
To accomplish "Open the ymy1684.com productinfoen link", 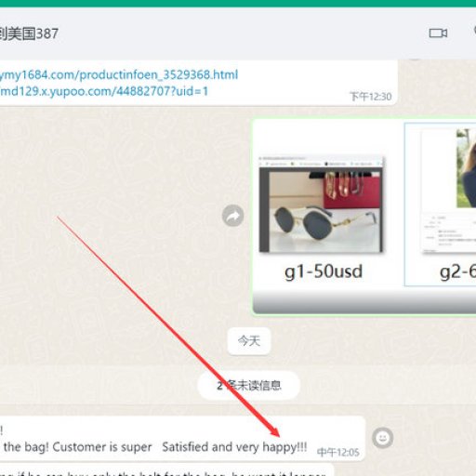I will point(119,74).
